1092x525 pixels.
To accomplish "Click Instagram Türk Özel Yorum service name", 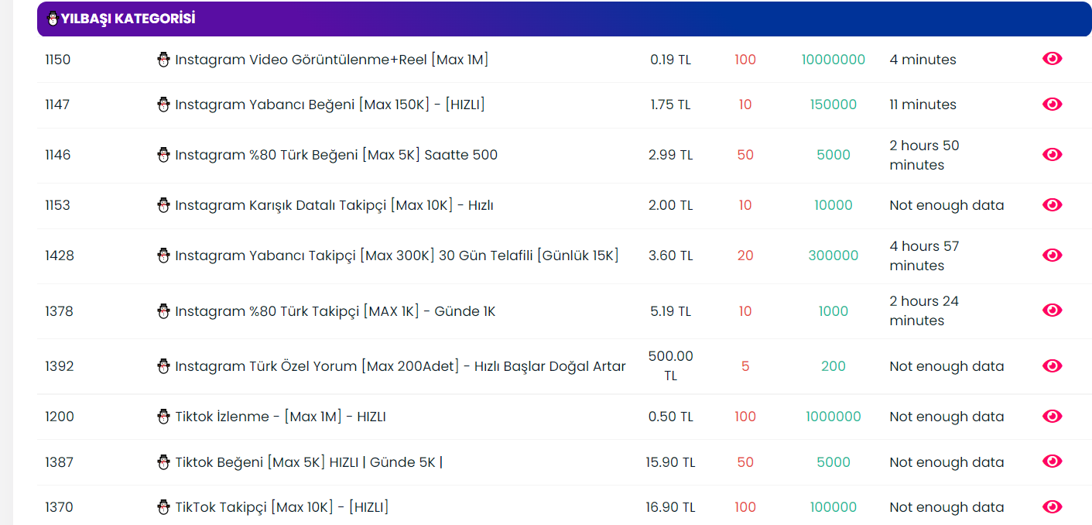I will [400, 366].
